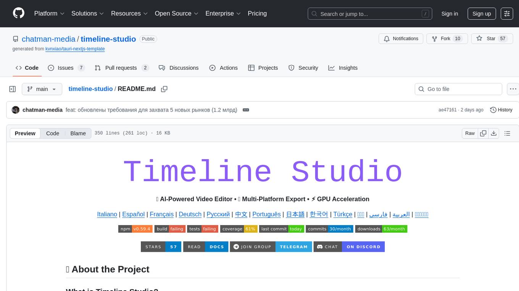The height and width of the screenshot is (291, 519).
Task: Download raw file icon
Action: pyautogui.click(x=494, y=133)
